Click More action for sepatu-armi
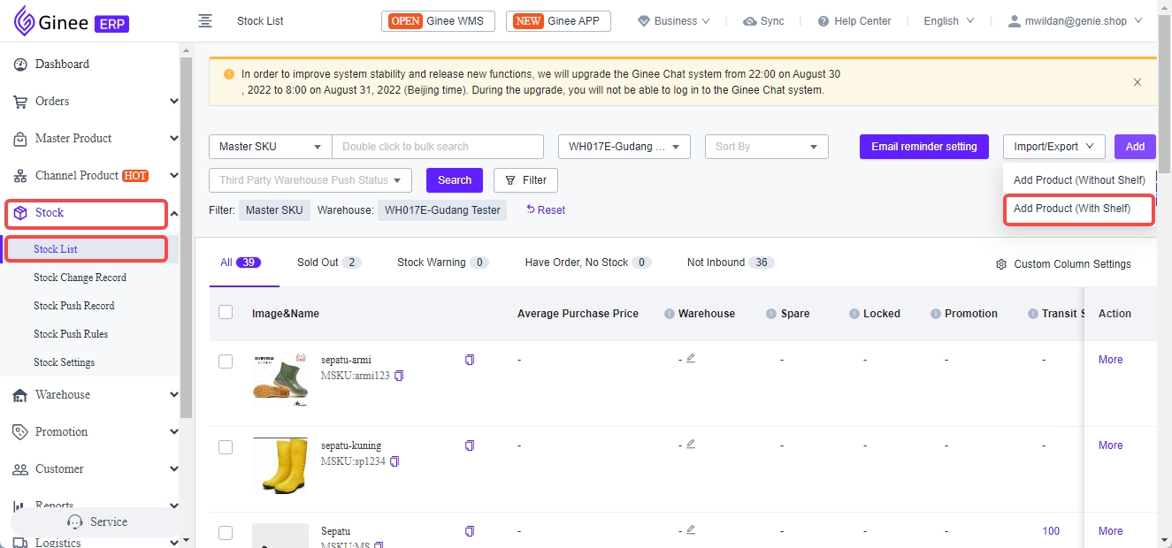 [1110, 360]
